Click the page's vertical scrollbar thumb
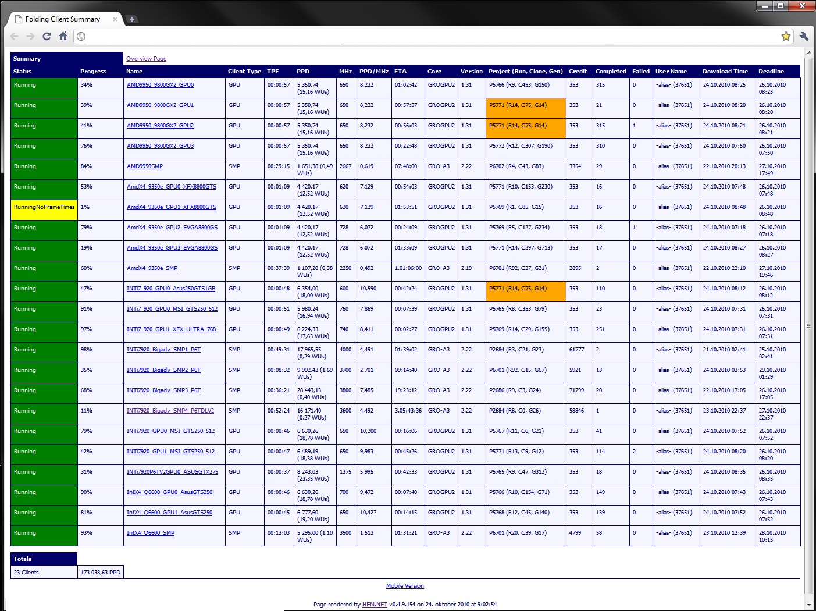Screen dimensions: 816x611 (x=808, y=326)
